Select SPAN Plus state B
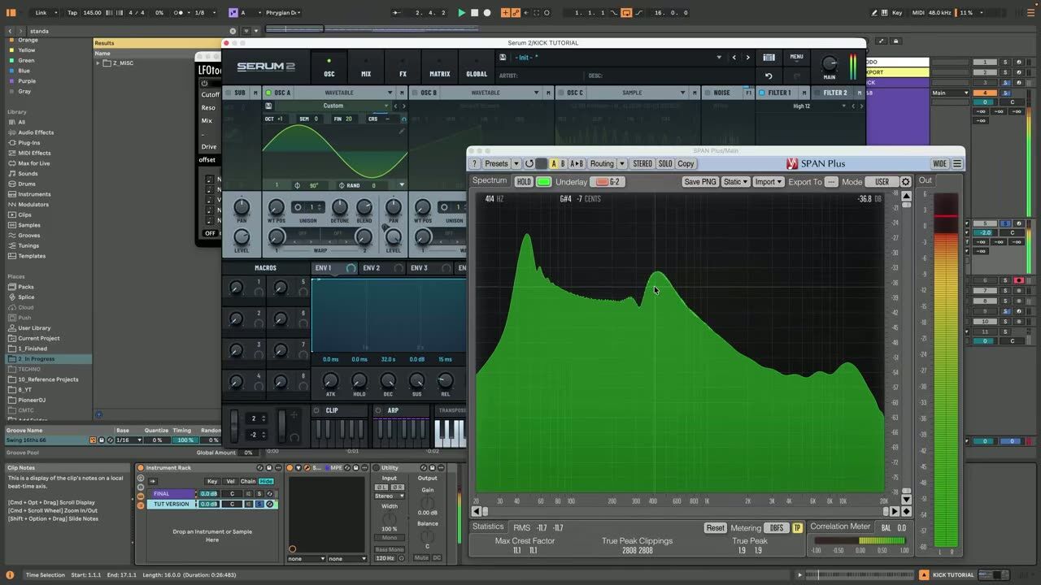1041x585 pixels. (562, 163)
